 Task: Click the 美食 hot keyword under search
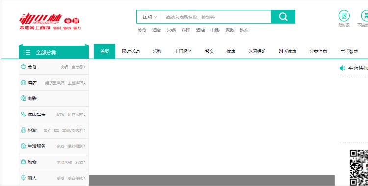(142, 30)
